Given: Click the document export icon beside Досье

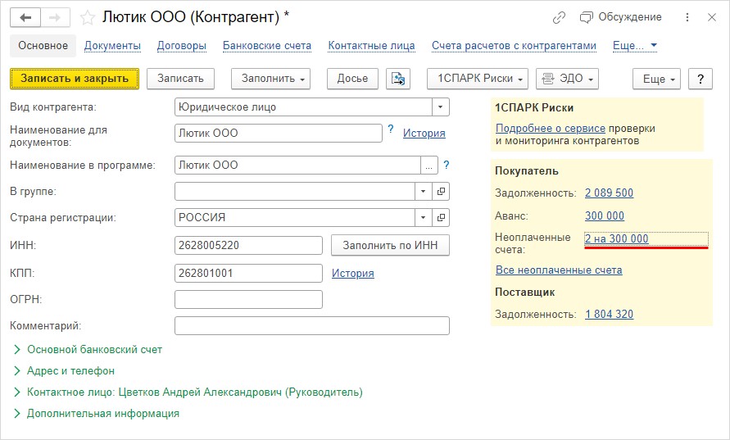Looking at the screenshot, I should click(398, 79).
